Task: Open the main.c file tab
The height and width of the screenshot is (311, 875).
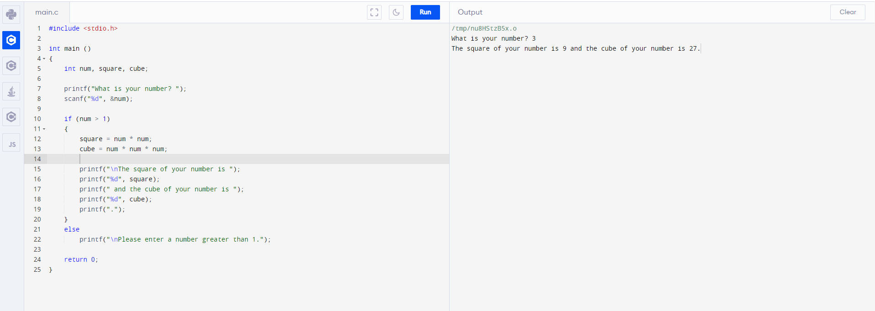Action: click(x=47, y=12)
